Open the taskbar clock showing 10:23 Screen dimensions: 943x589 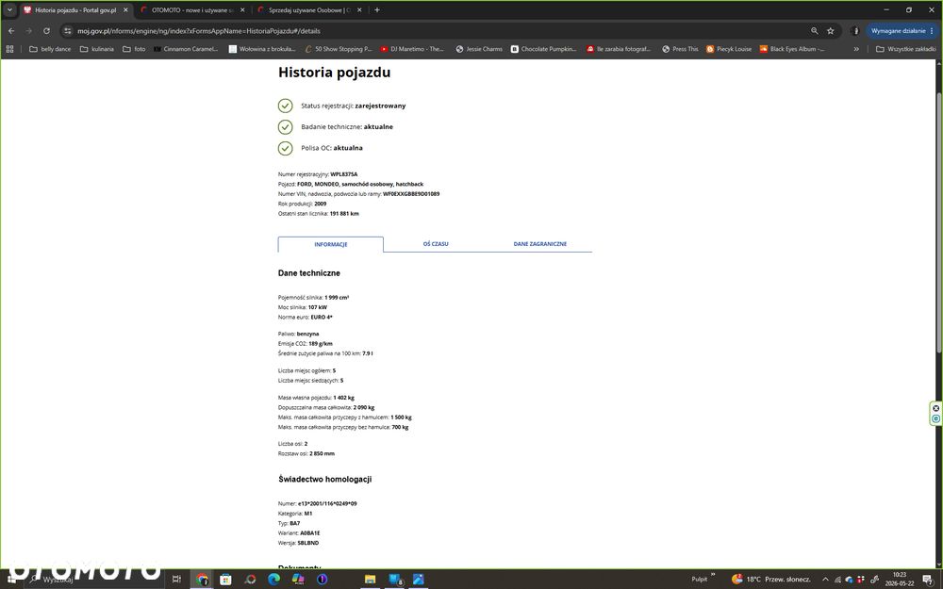point(899,580)
